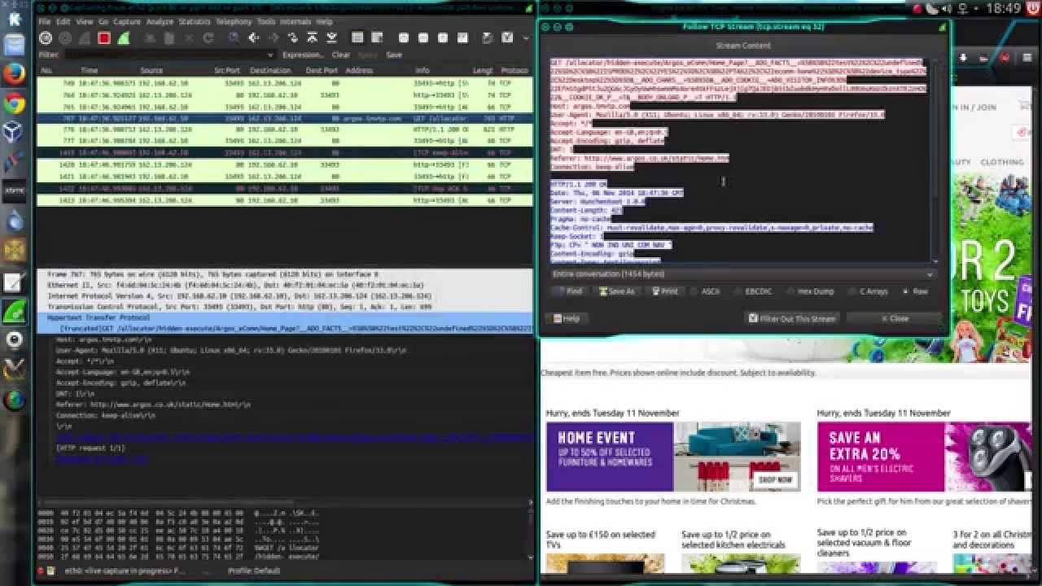Launch Firefox from the dock
Image resolution: width=1042 pixels, height=586 pixels.
pyautogui.click(x=15, y=75)
